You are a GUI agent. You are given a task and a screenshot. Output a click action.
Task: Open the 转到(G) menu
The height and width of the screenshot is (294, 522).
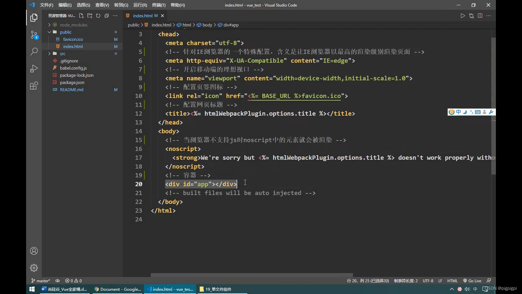pyautogui.click(x=121, y=5)
